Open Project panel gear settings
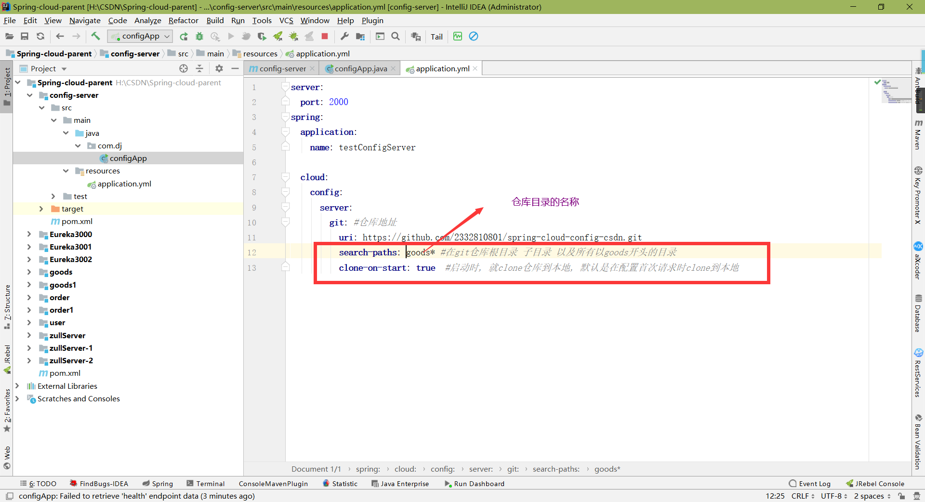The height and width of the screenshot is (502, 925). (x=219, y=68)
